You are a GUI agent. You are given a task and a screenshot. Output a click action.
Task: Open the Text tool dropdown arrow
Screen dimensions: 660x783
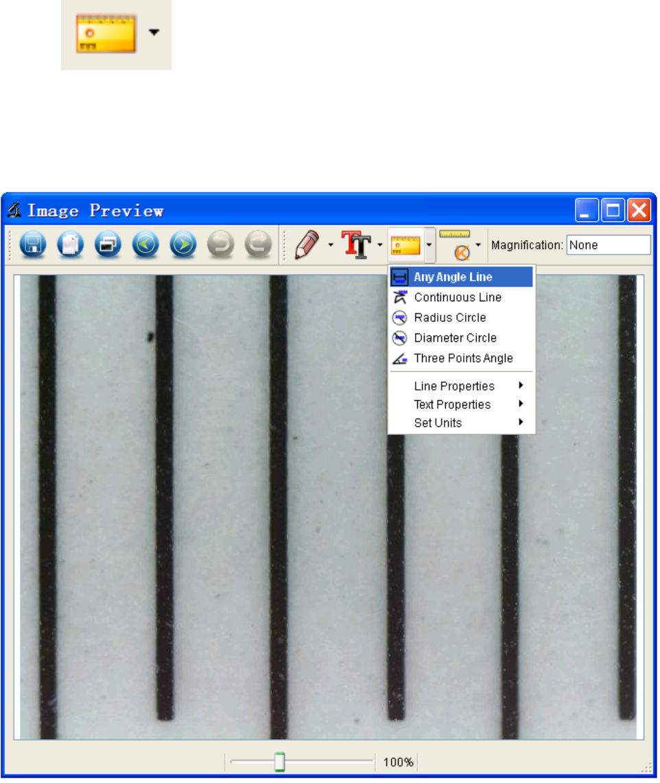click(x=380, y=245)
